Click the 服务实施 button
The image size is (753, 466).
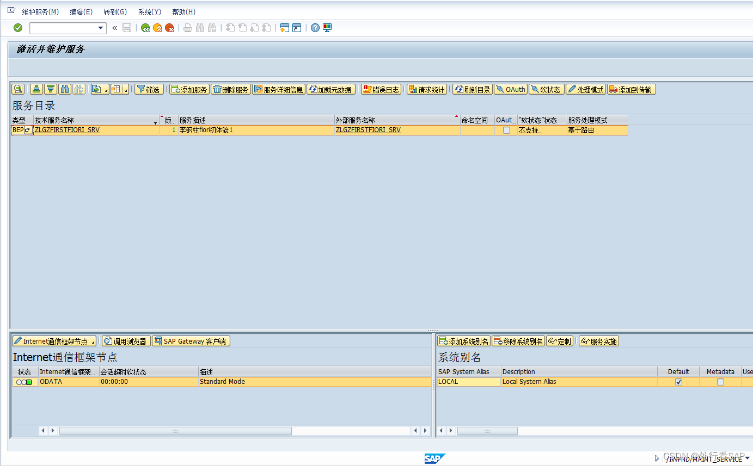[598, 341]
